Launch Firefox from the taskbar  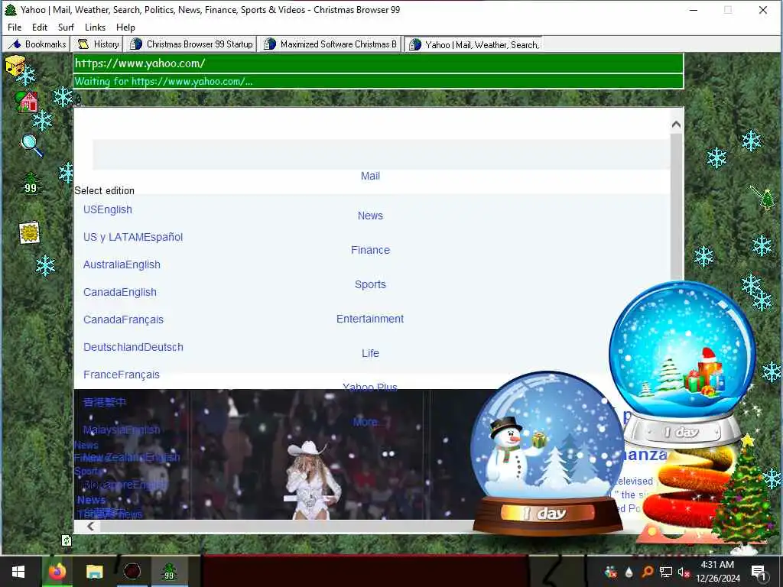tap(57, 572)
